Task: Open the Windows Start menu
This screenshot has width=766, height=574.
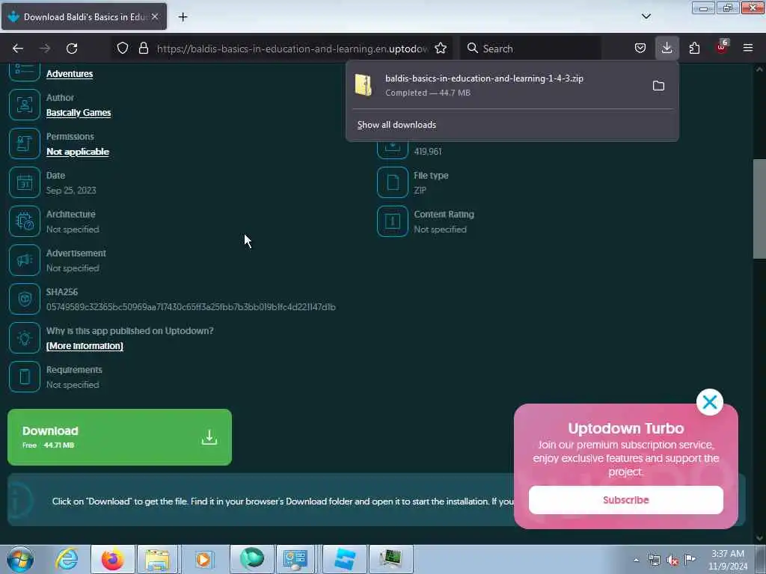Action: (x=20, y=559)
